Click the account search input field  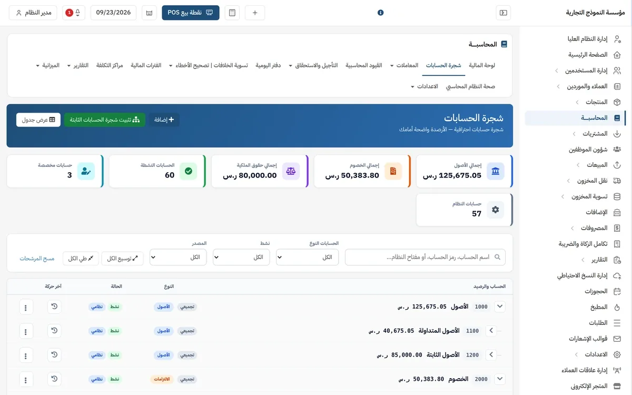coord(425,257)
